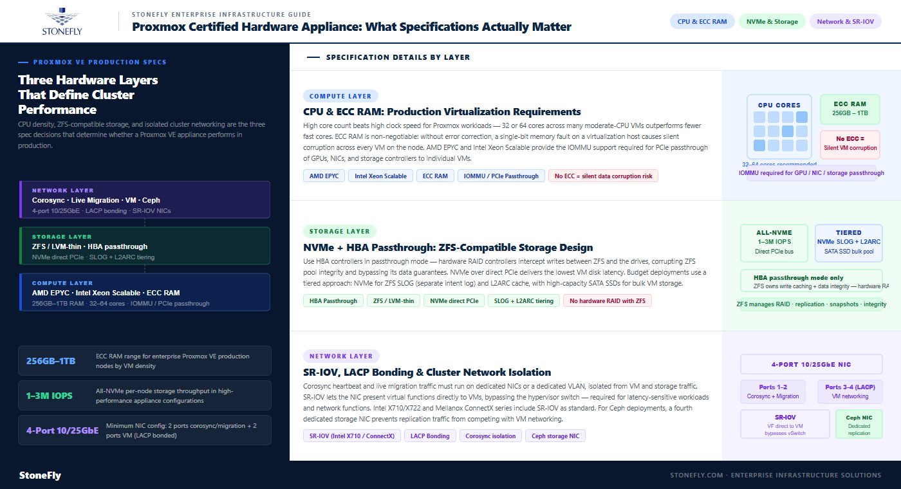Click the No ECC silent data corruption tag
Viewport: 901px width, 489px height.
click(x=603, y=176)
